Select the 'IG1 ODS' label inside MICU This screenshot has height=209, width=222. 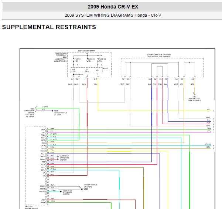[x=74, y=71]
